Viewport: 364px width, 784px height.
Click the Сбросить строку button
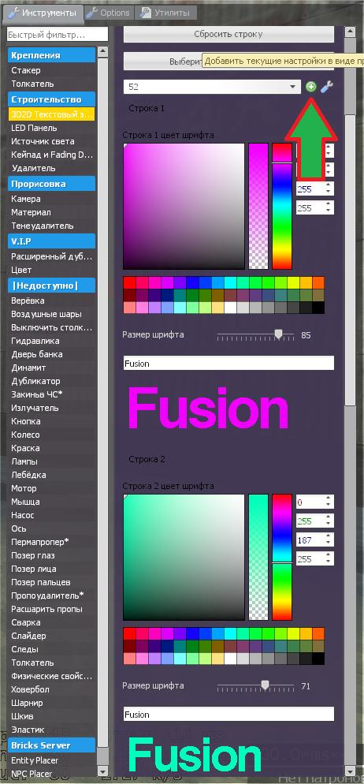tap(228, 35)
